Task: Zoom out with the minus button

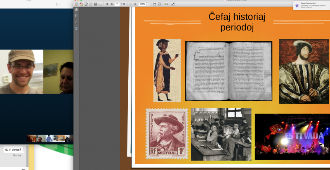Action: pyautogui.click(x=130, y=4)
